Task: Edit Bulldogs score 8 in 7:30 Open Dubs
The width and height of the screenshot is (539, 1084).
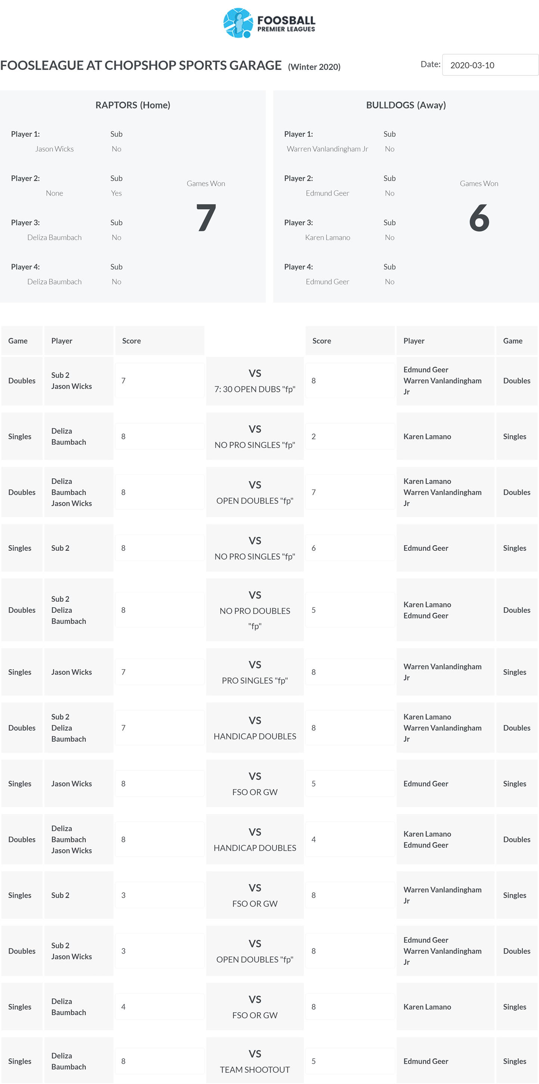Action: pos(350,380)
